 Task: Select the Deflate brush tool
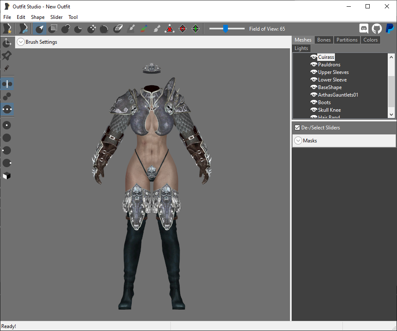(x=78, y=29)
